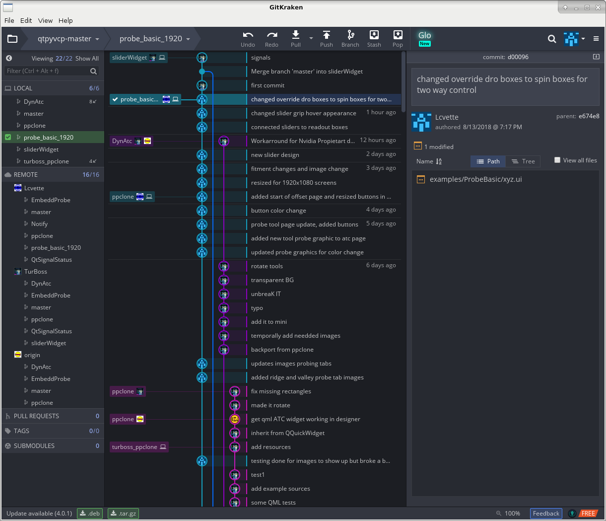Push commits with the Push icon

(326, 34)
